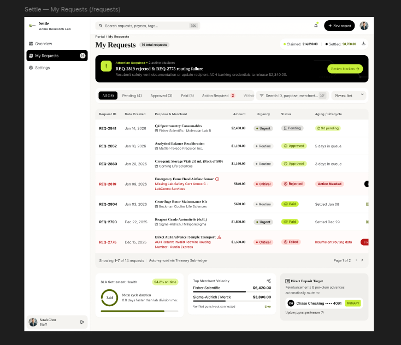
Task: Click REQ-2852 request ID
Action: click(108, 146)
